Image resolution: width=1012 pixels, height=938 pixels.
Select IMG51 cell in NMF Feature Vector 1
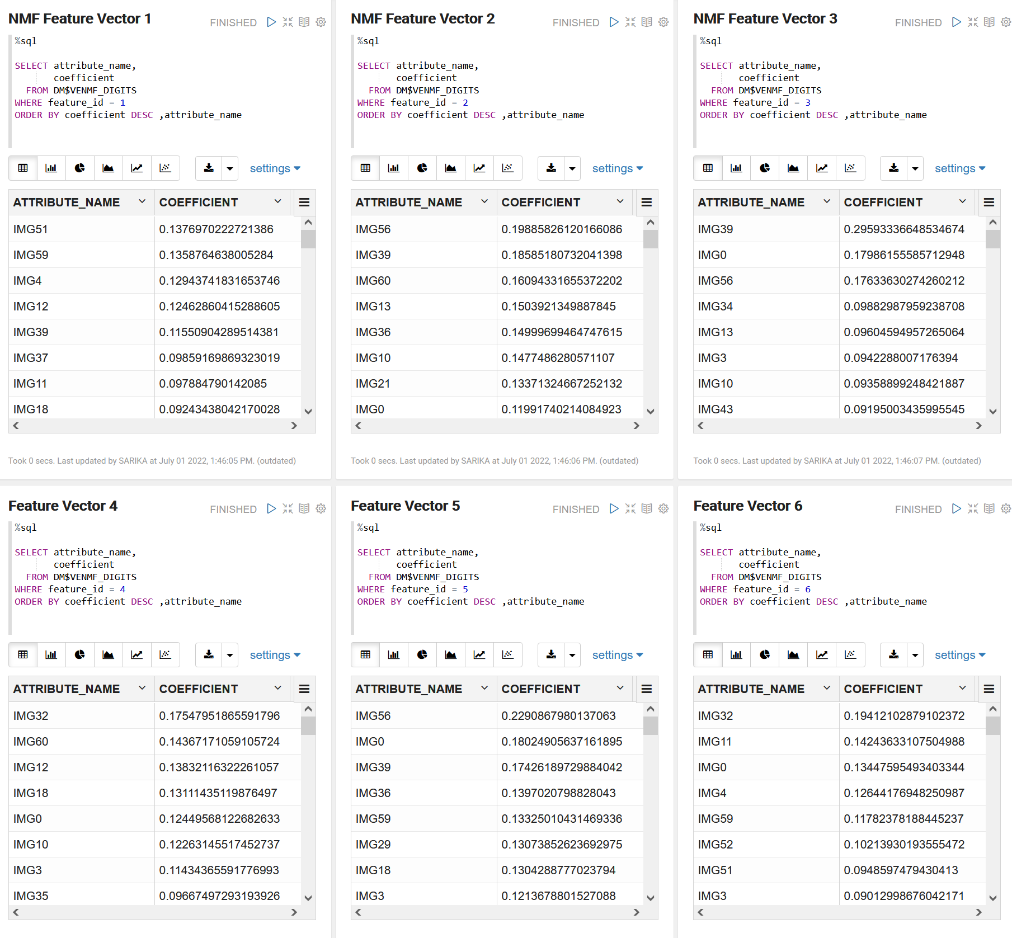pos(82,229)
